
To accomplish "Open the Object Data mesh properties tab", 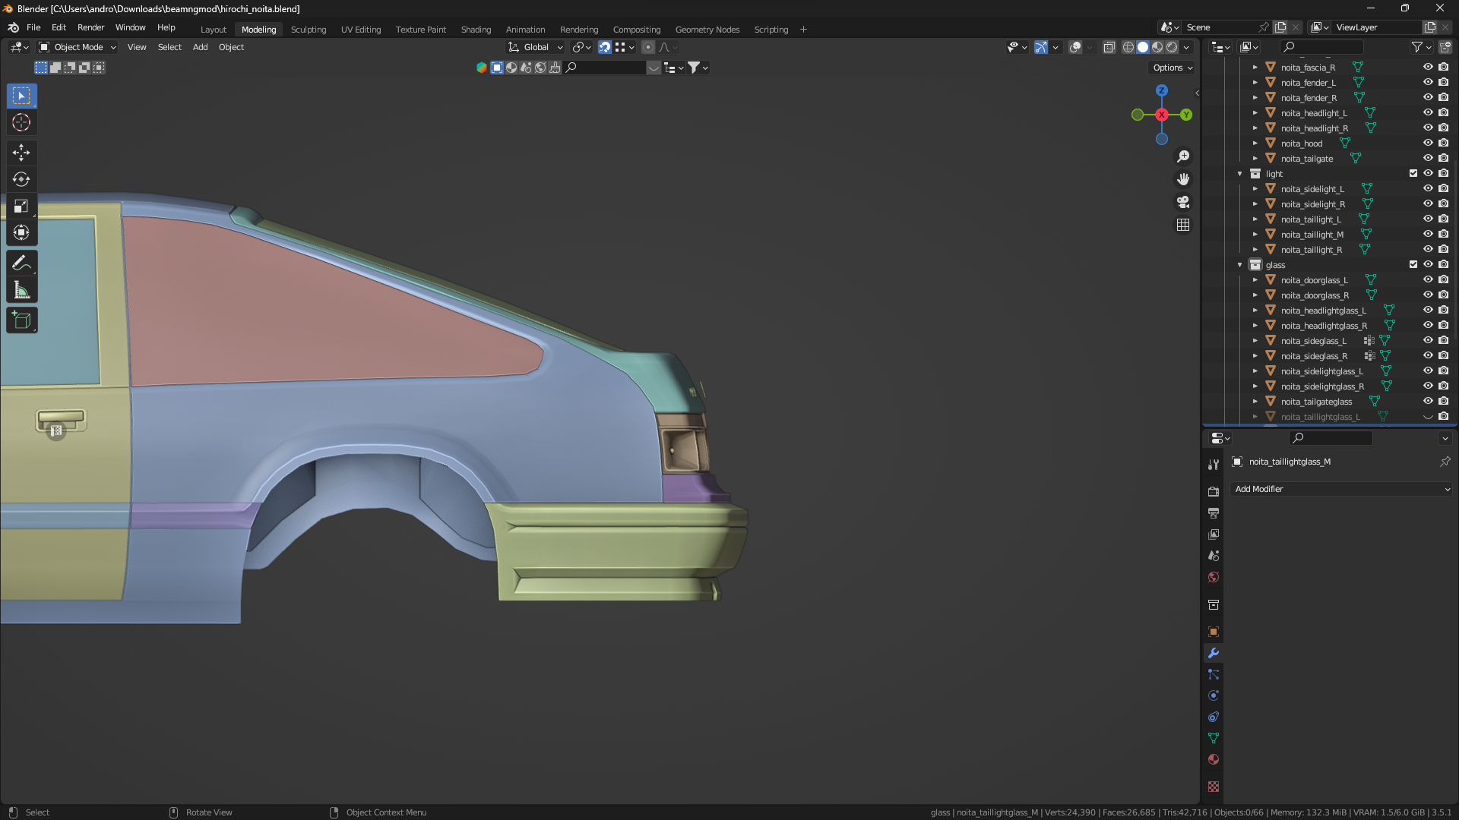I will pos(1214,738).
